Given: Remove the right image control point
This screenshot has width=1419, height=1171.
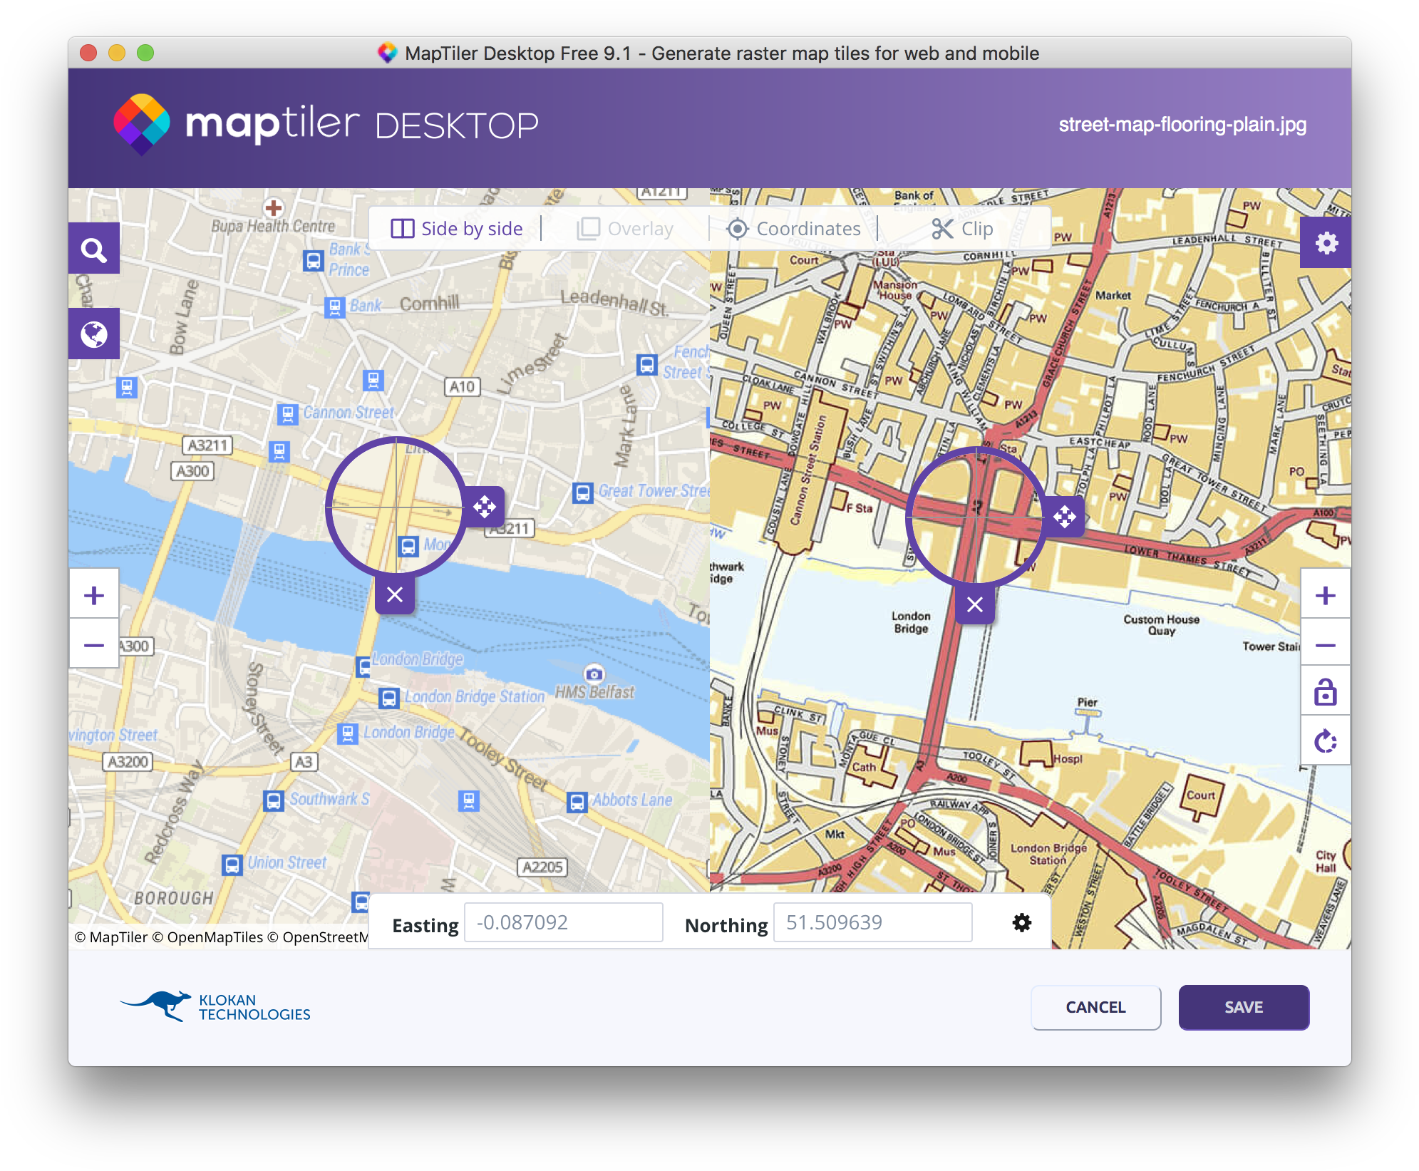Looking at the screenshot, I should pos(975,604).
